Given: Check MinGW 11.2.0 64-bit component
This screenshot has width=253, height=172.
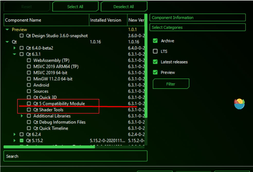Looking at the screenshot, I should (29, 79).
